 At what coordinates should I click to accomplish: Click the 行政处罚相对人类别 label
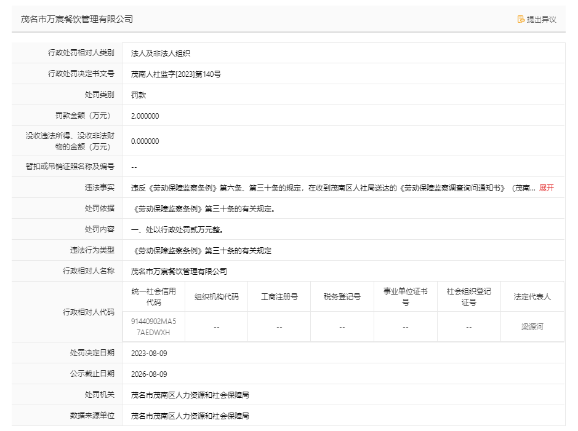pyautogui.click(x=81, y=53)
